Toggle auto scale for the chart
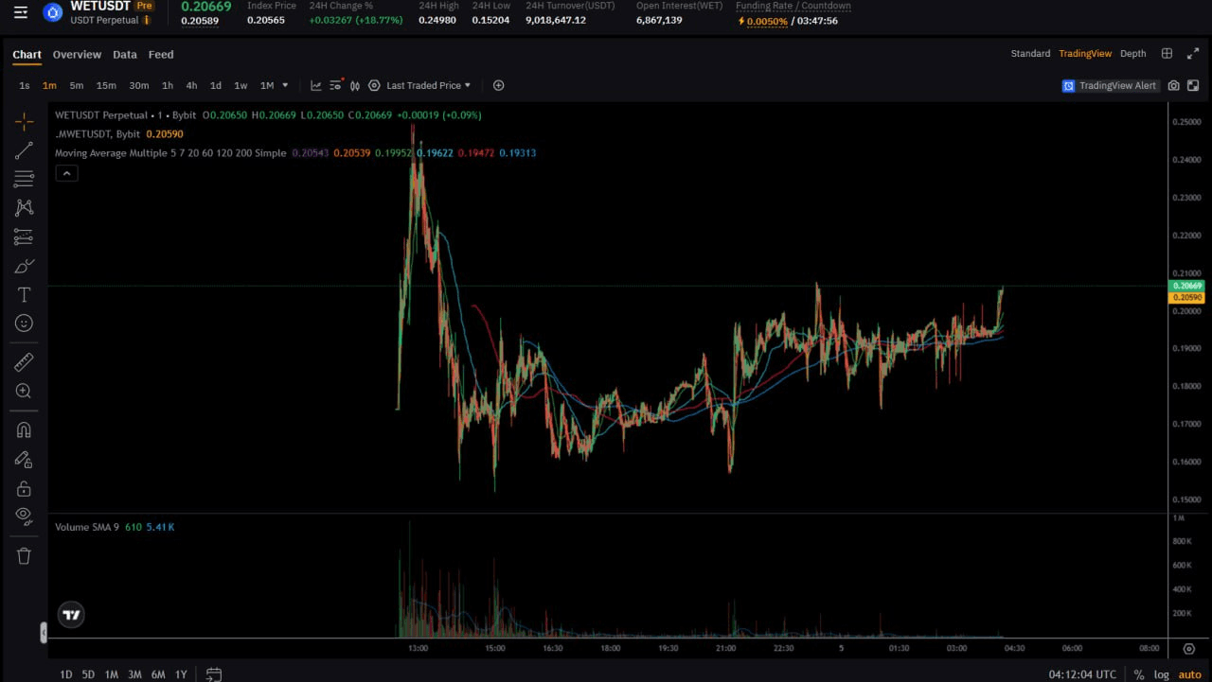 pos(1189,674)
